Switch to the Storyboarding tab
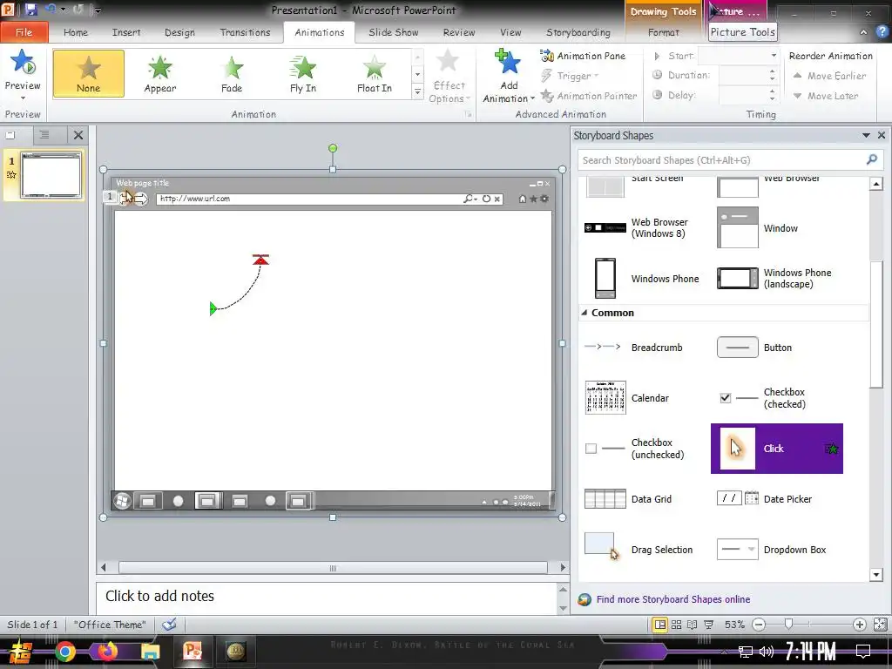The image size is (892, 669). [578, 32]
